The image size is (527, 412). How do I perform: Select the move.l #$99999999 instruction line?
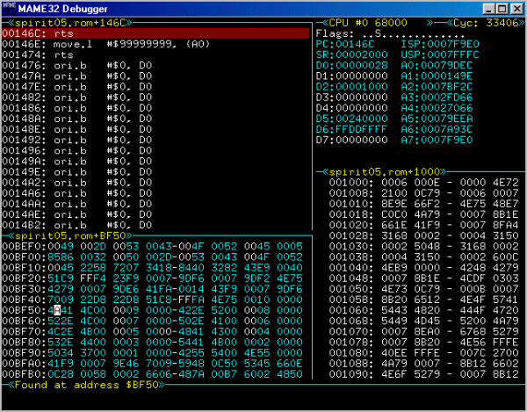(79, 42)
